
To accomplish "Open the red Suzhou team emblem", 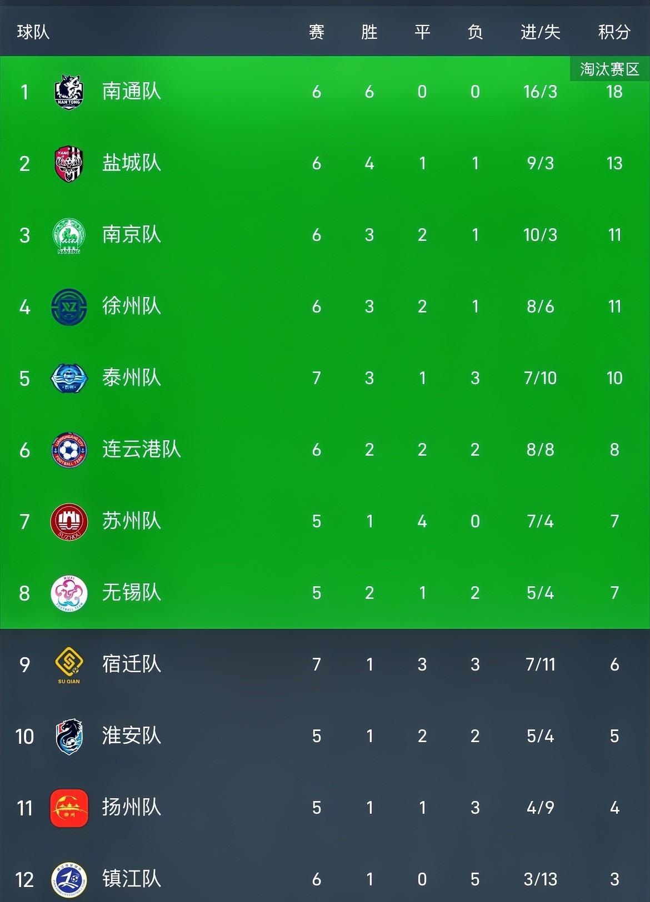I will (69, 522).
